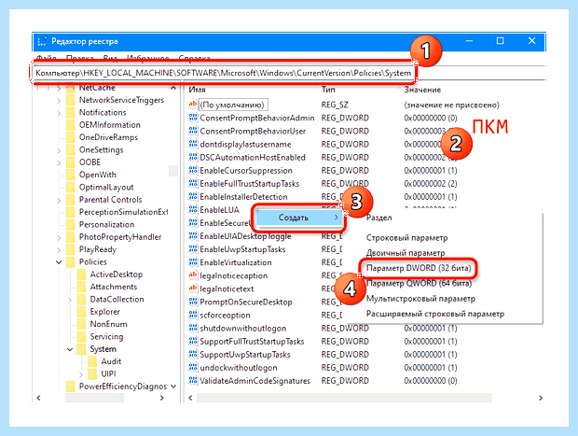Screen dimensions: 578x436
Task: Click the values pane right scroll arrow
Action: [541, 398]
